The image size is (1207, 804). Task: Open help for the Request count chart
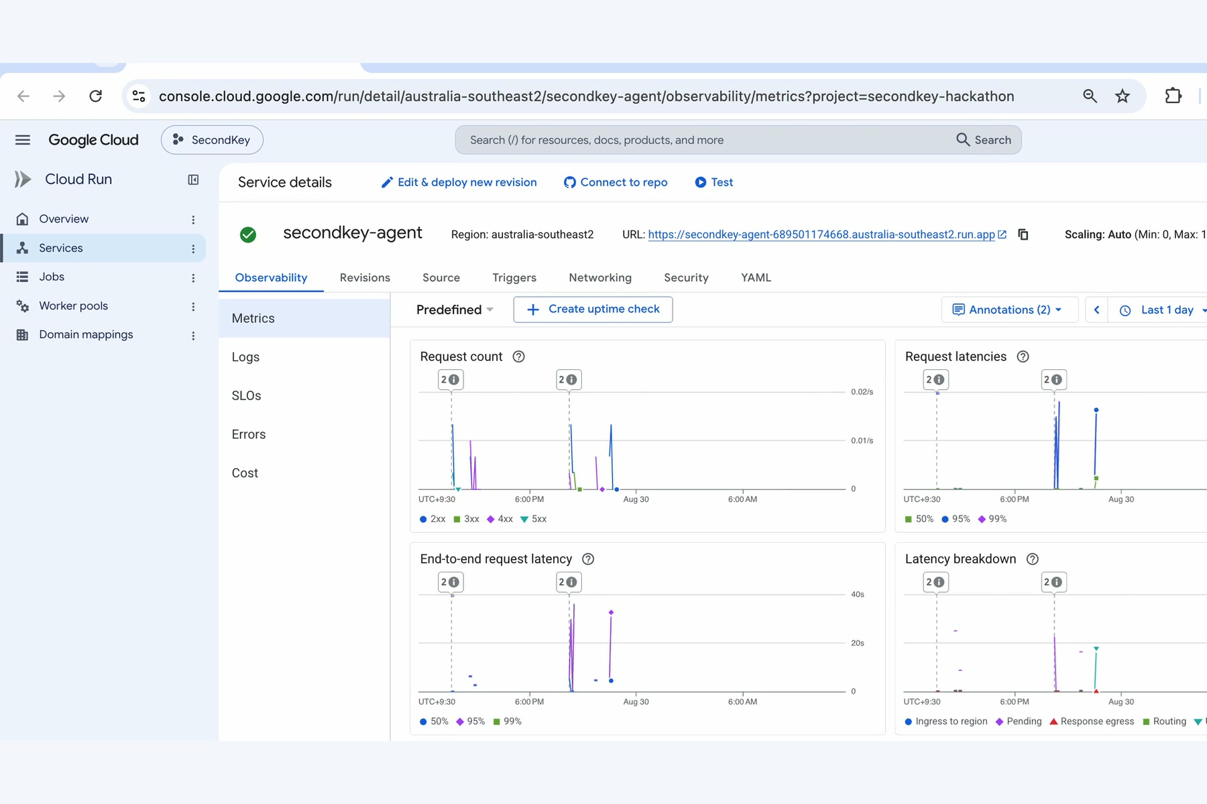point(518,356)
